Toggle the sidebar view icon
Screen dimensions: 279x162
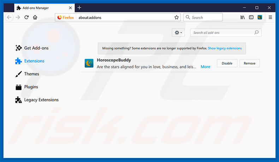tap(251, 17)
